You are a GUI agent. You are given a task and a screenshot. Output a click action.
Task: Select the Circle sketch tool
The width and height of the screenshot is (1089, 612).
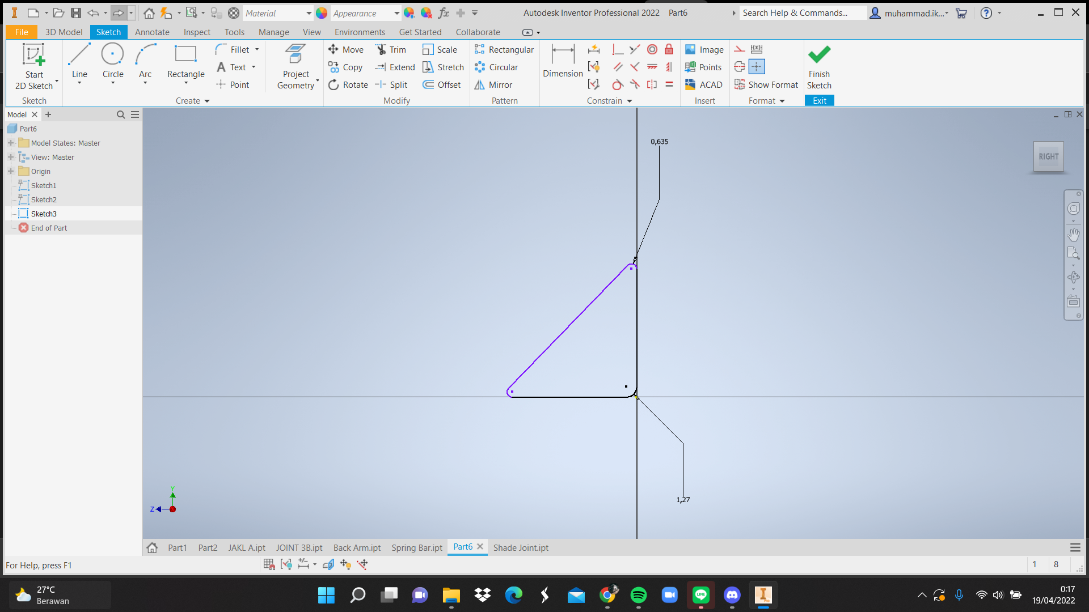pos(112,61)
